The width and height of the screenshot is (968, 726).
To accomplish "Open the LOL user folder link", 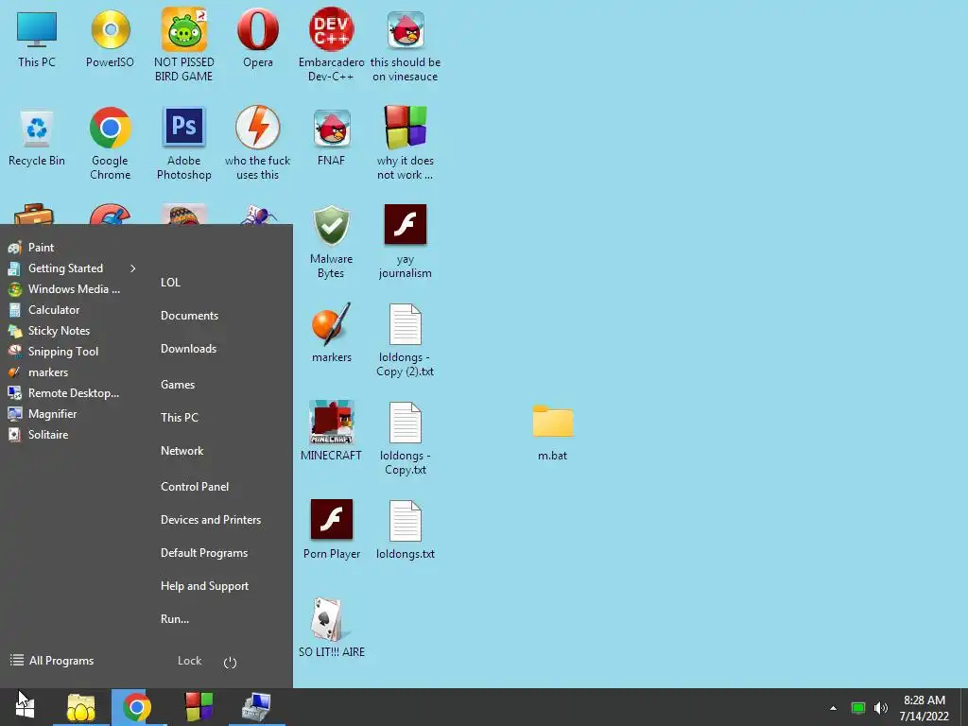I will tap(170, 282).
